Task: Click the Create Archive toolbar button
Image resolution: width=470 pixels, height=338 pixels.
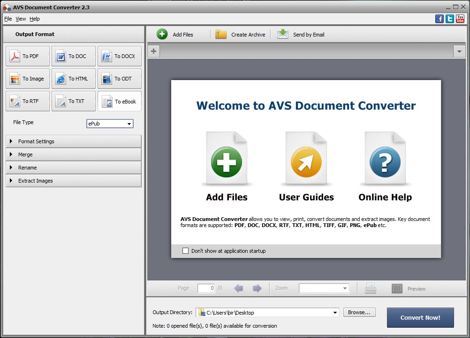Action: [241, 35]
